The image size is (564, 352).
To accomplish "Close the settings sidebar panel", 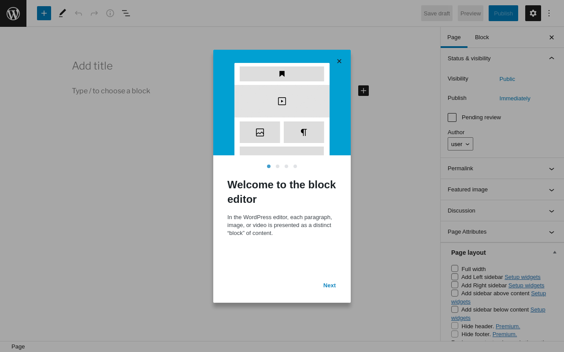I will 552,37.
